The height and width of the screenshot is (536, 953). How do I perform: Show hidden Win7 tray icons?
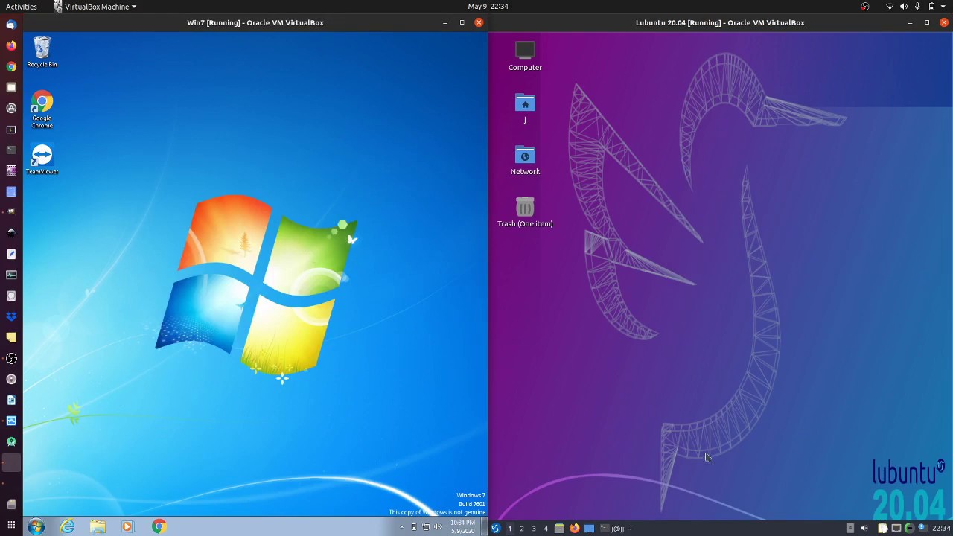pos(401,527)
